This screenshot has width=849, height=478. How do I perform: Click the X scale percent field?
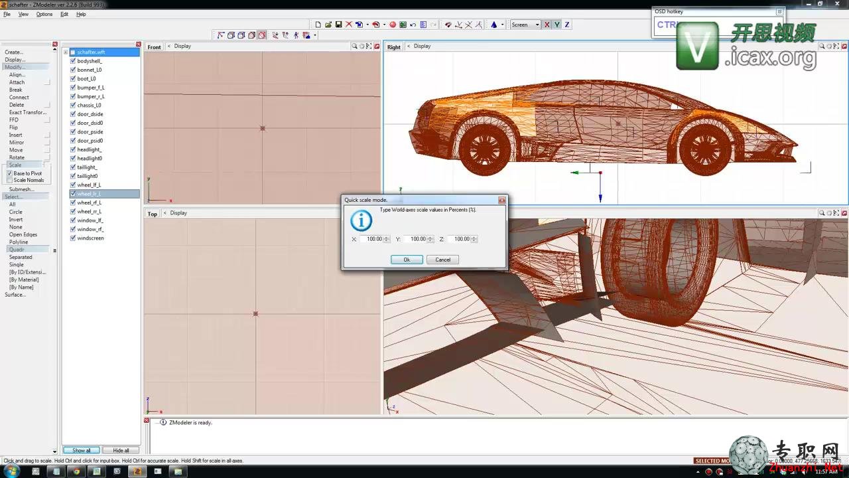click(371, 239)
